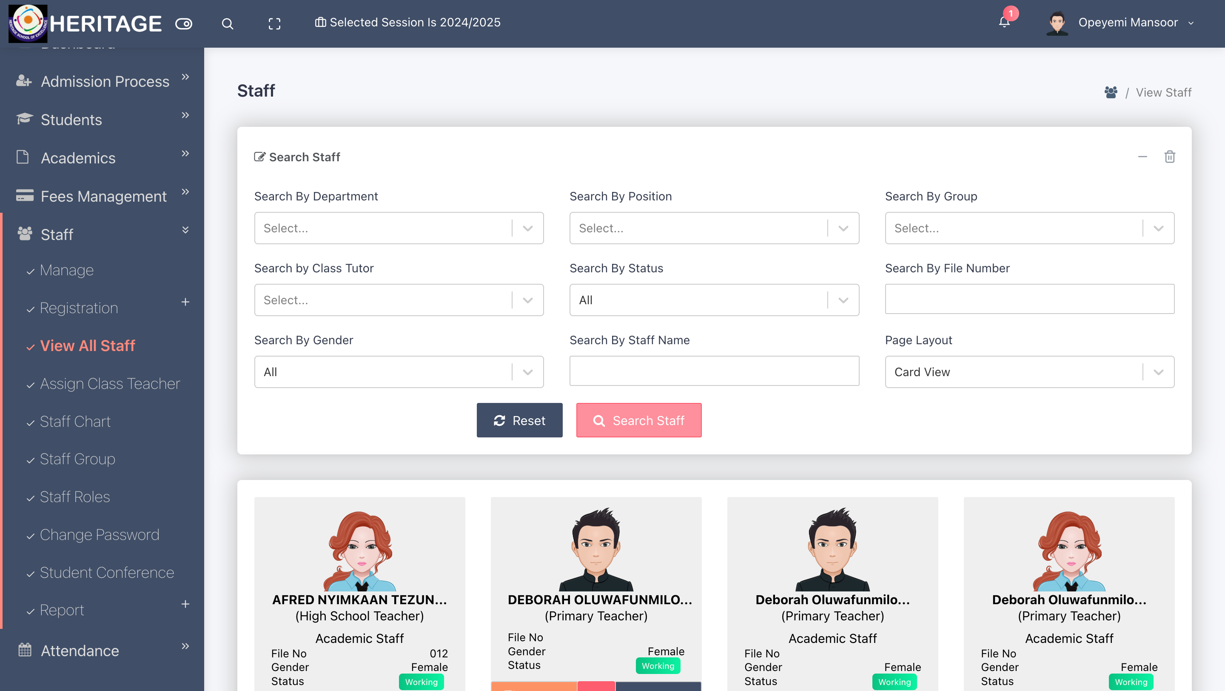The width and height of the screenshot is (1225, 691).
Task: Open the header search icon
Action: pyautogui.click(x=228, y=23)
